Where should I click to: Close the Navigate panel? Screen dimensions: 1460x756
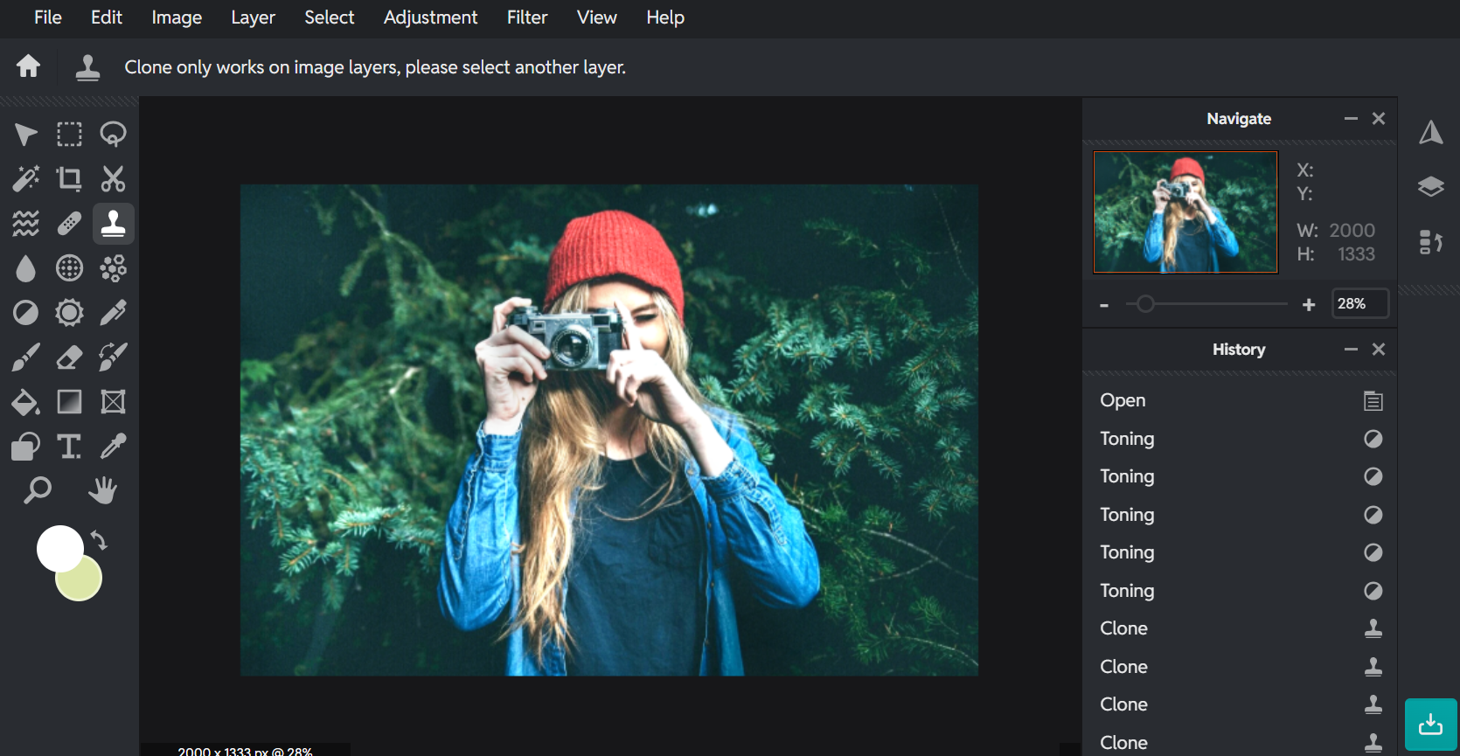1379,118
